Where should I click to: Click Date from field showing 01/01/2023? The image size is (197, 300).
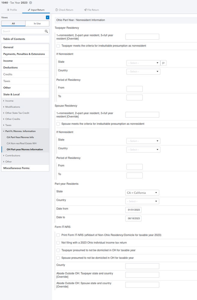[133, 210]
